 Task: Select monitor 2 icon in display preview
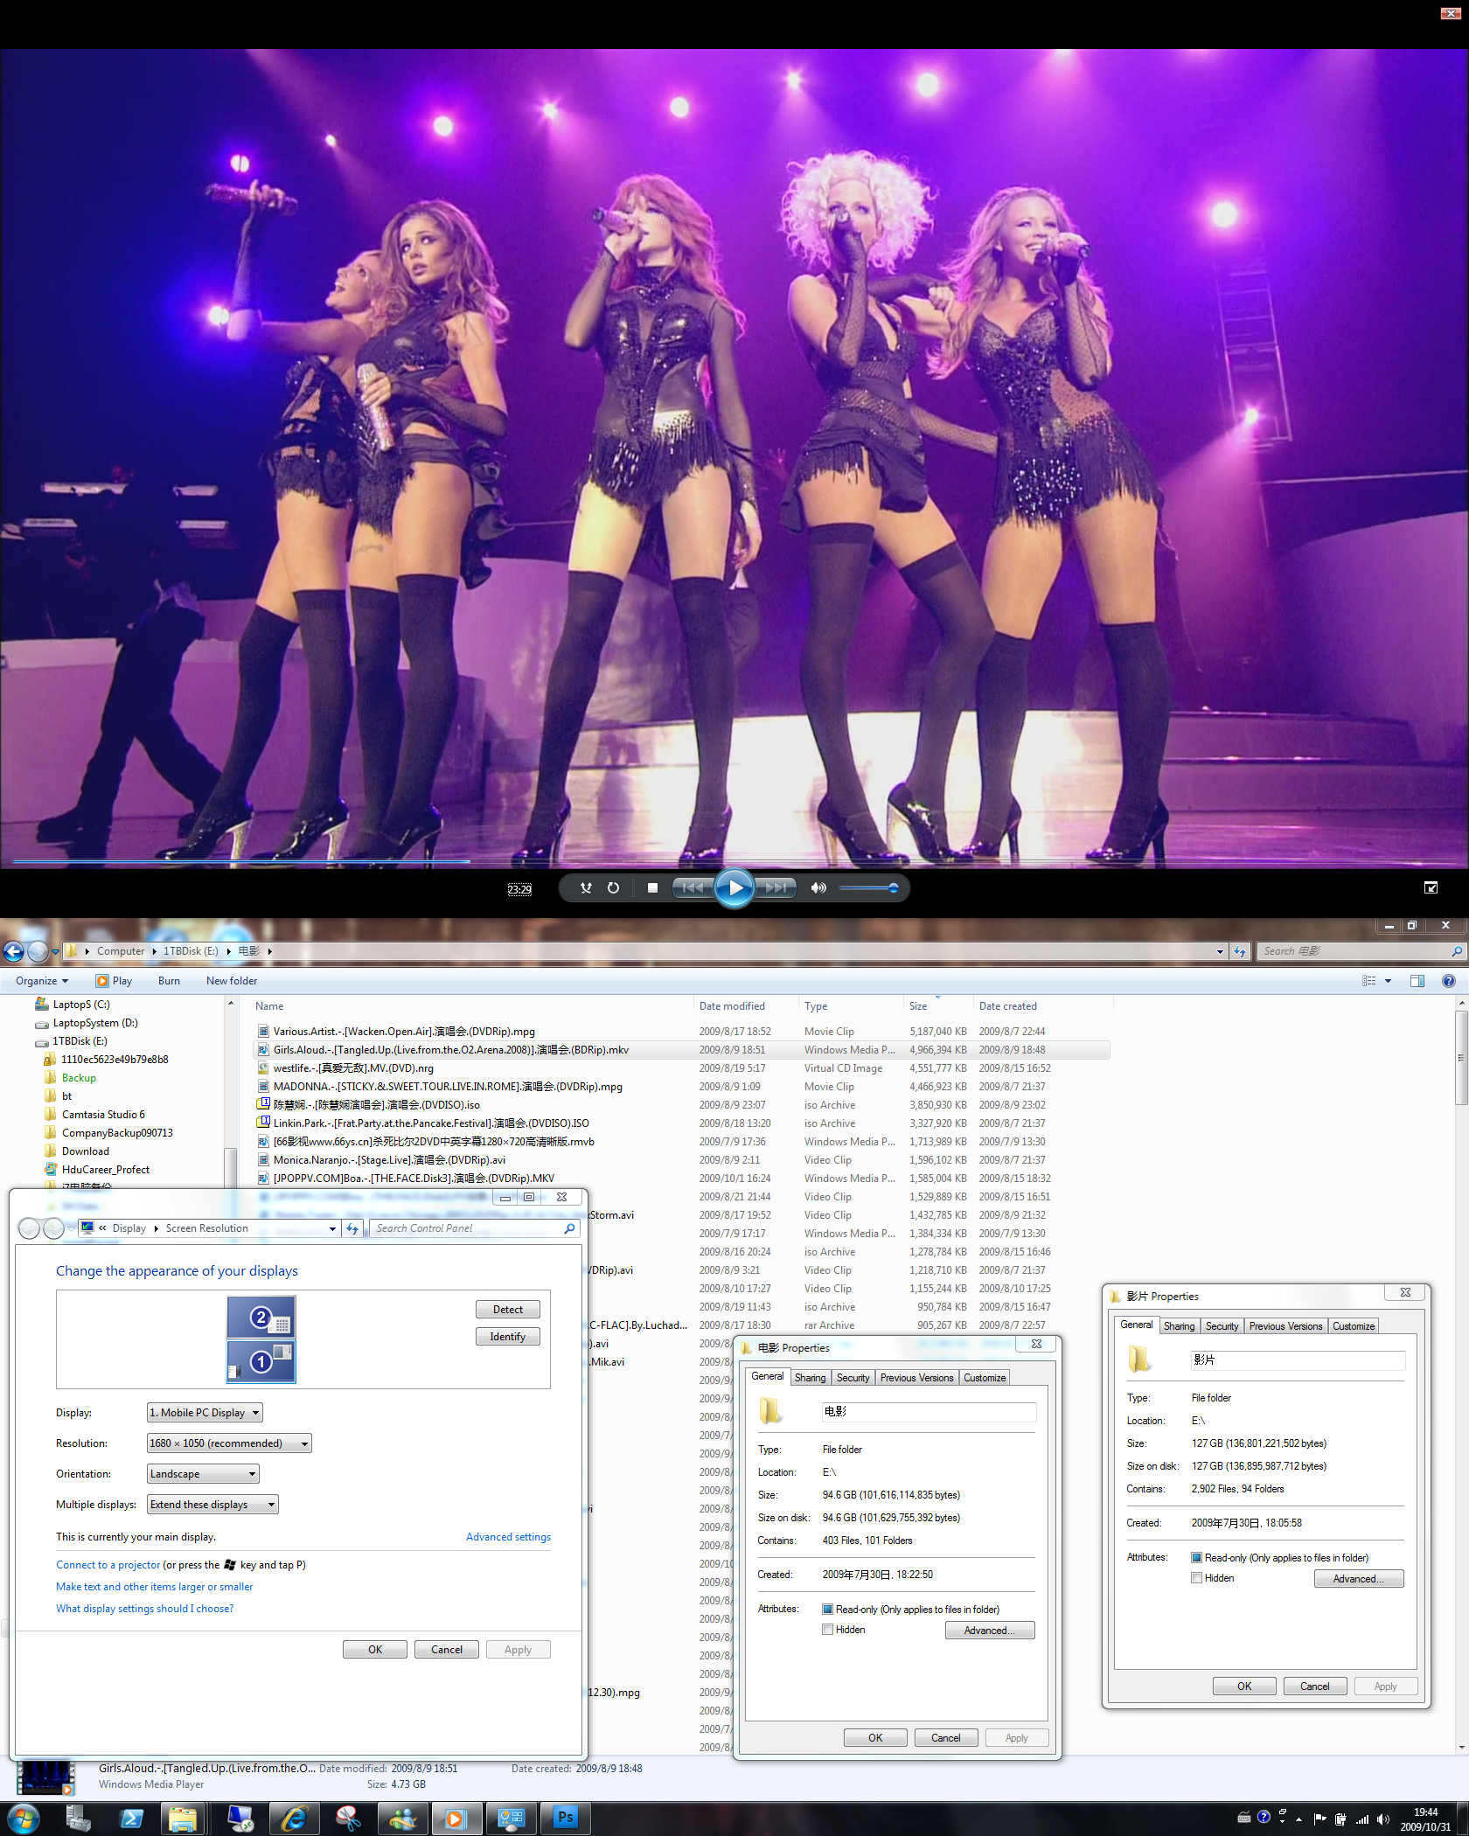tap(261, 1318)
